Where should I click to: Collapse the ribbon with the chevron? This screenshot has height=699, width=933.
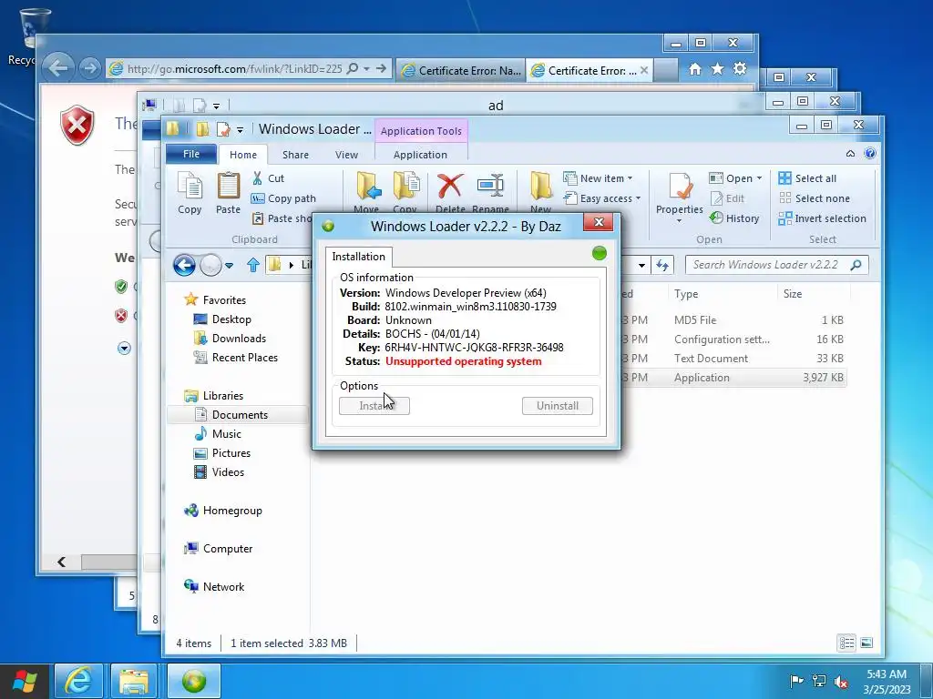pyautogui.click(x=850, y=153)
